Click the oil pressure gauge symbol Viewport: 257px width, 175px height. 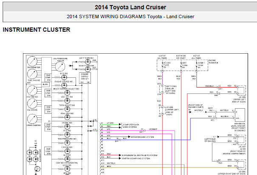point(60,66)
